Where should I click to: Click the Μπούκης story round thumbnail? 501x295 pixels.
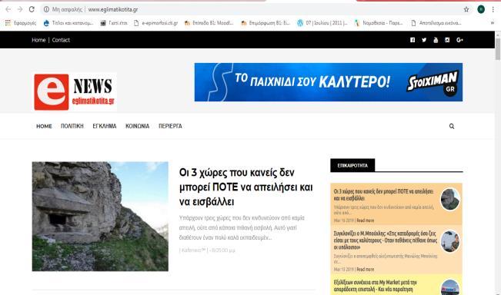click(x=450, y=241)
